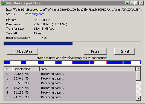Click the file size value 451.000 MB

(42, 20)
